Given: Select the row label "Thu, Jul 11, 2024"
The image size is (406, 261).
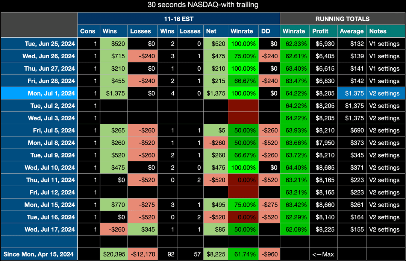Looking at the screenshot, I should 39,180.
